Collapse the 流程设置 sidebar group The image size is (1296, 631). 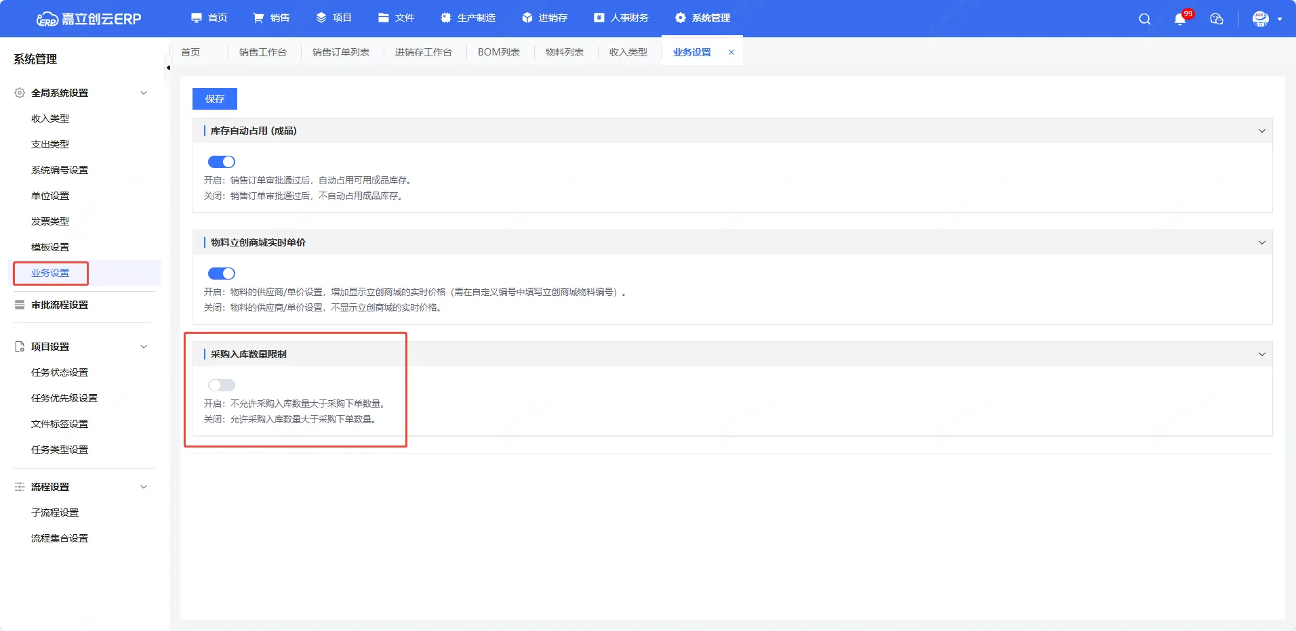[x=143, y=487]
